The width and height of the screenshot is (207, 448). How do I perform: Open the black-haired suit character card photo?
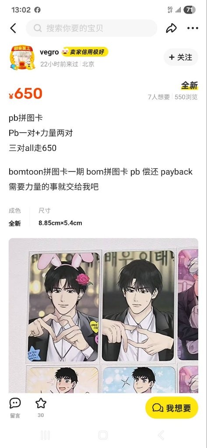click(138, 306)
